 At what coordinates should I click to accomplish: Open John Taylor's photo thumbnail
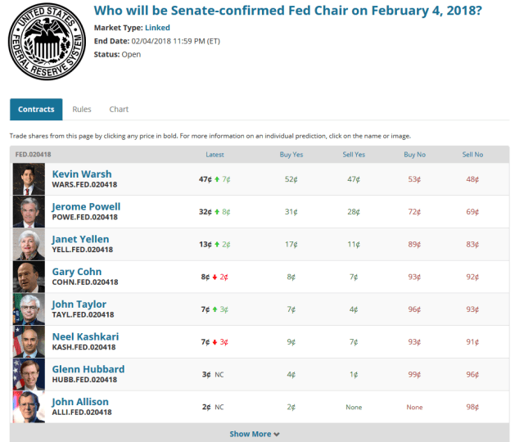29,309
